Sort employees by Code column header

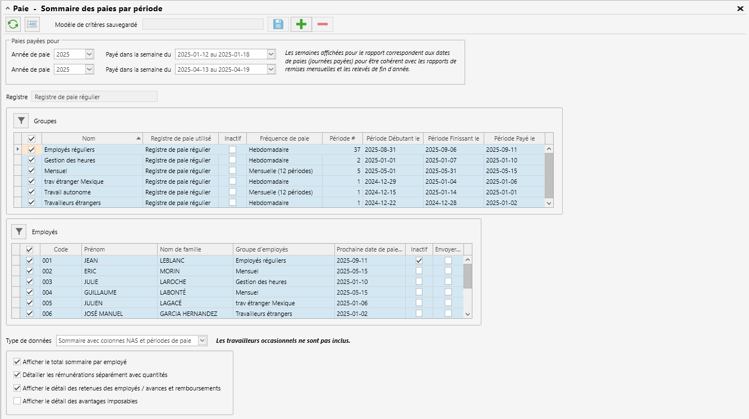[x=61, y=249]
